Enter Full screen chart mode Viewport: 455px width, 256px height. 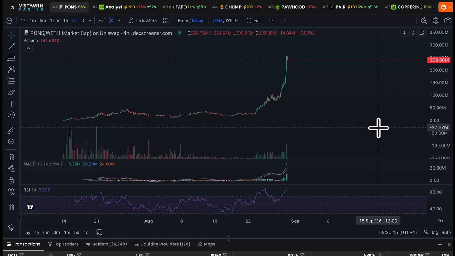[x=254, y=20]
